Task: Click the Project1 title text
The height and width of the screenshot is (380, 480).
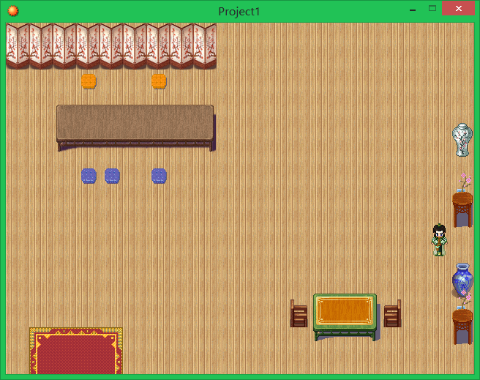Action: [x=239, y=12]
